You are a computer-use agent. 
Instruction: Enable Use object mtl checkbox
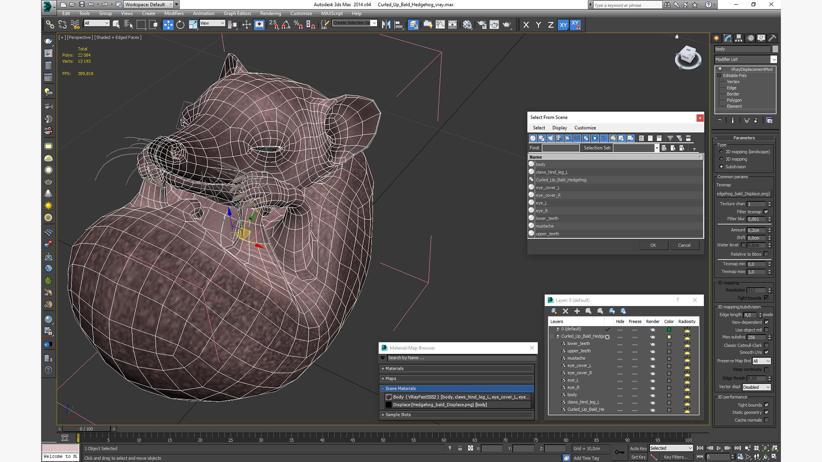pos(766,330)
